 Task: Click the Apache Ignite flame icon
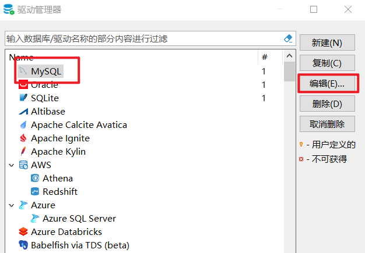[x=23, y=138]
